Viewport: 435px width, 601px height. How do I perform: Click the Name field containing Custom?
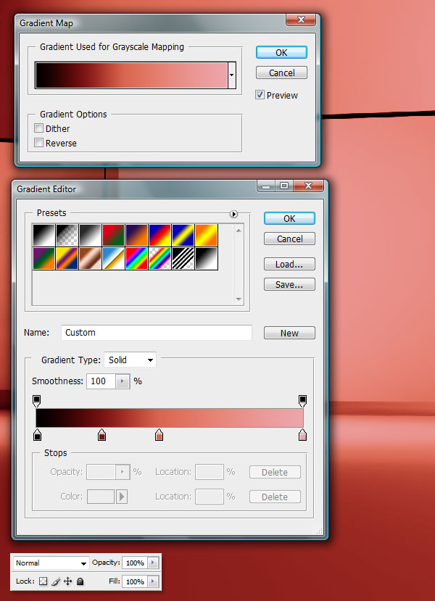[157, 332]
